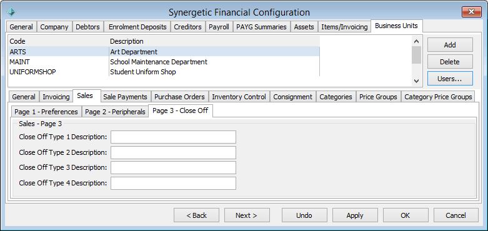
Task: Go to Page 1 - Preferences tab
Action: coord(46,112)
